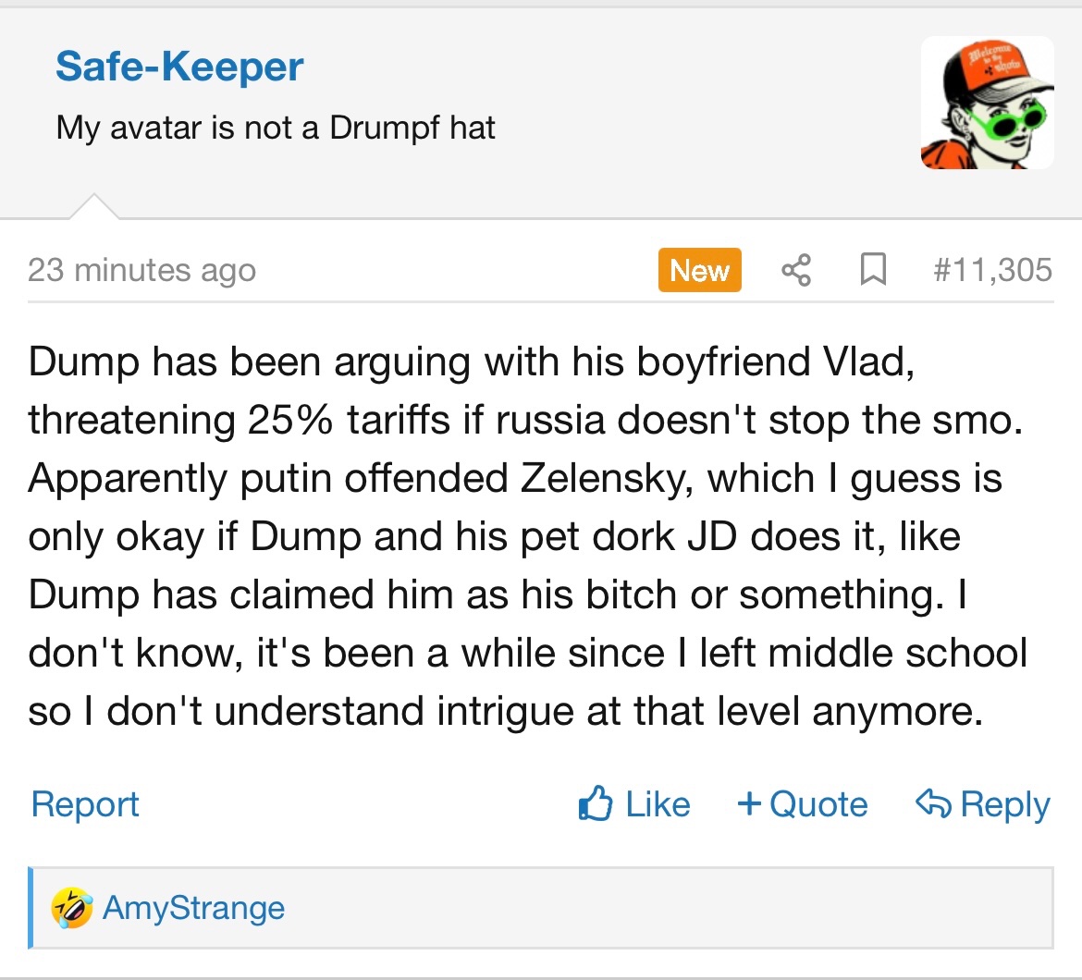Open Safe-Keeper's avatar image
The height and width of the screenshot is (980, 1082).
[987, 103]
